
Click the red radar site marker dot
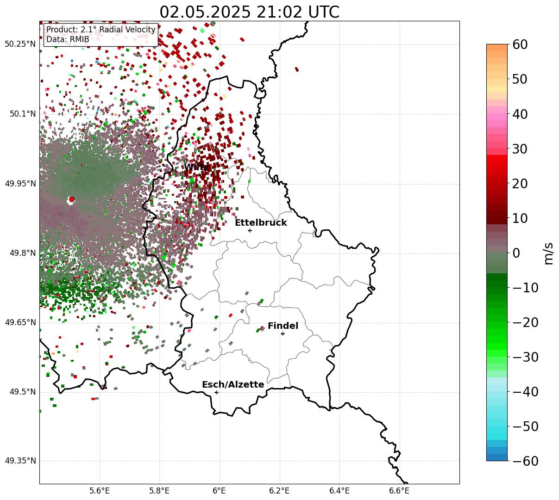click(72, 199)
